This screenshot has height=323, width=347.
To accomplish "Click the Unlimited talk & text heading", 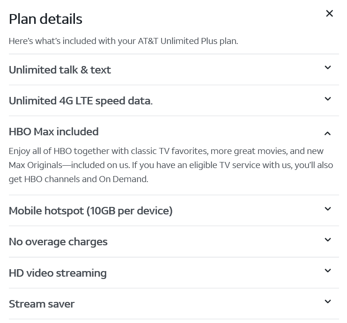I will [60, 70].
